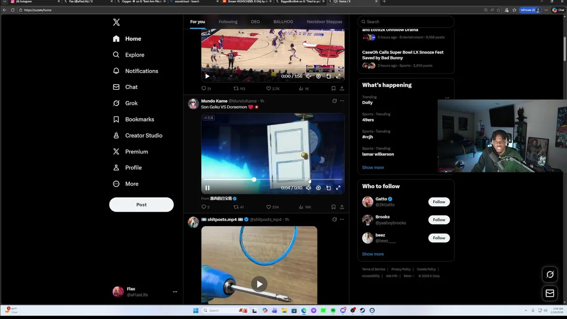This screenshot has height=319, width=567.
Task: Follow Gatto
Action: pos(439,202)
